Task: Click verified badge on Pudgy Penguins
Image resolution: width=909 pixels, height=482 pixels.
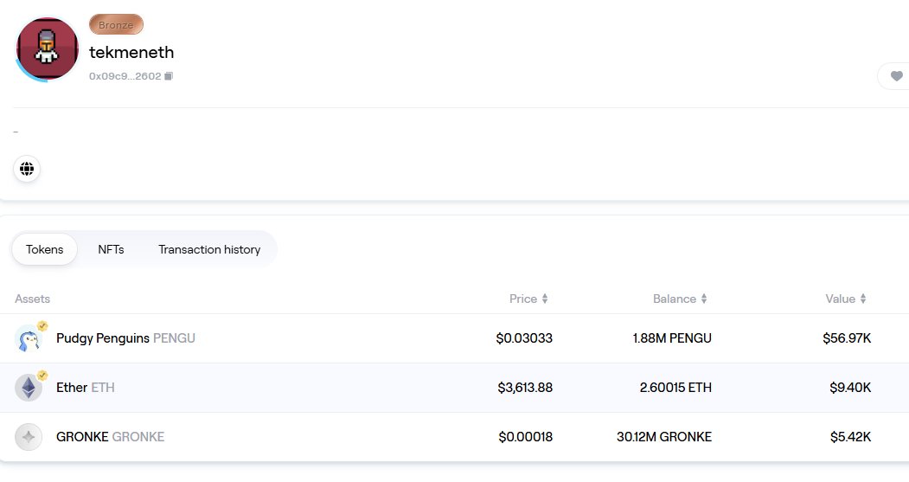Action: click(42, 326)
